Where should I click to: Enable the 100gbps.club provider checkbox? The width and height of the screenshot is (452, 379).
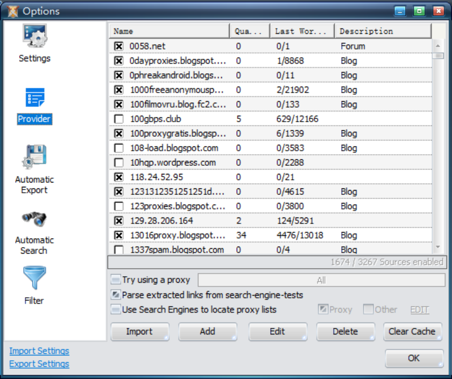(x=119, y=119)
